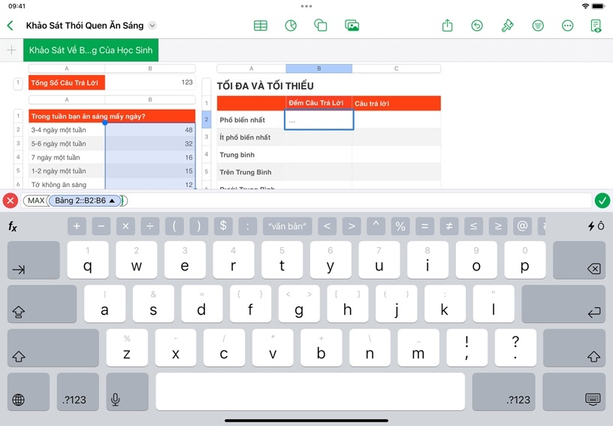Open the format paintbrush panel
The height and width of the screenshot is (426, 613).
[508, 26]
